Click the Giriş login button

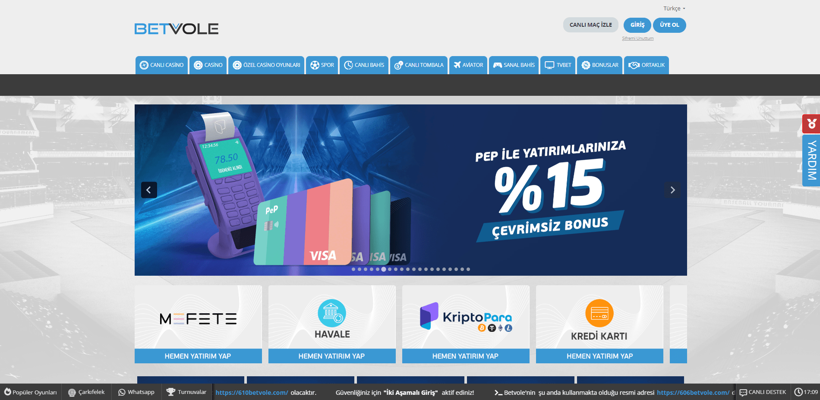[637, 25]
